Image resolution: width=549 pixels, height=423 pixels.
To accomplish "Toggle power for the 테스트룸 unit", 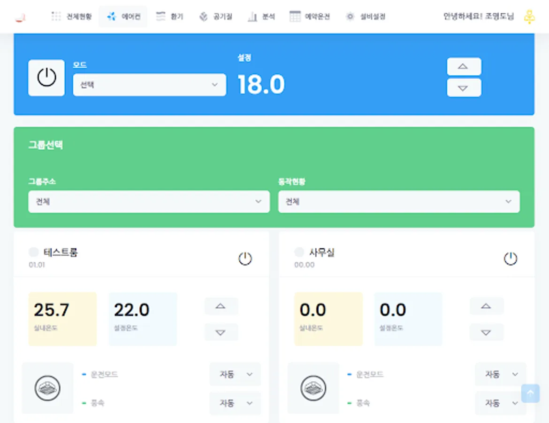I will [x=245, y=258].
